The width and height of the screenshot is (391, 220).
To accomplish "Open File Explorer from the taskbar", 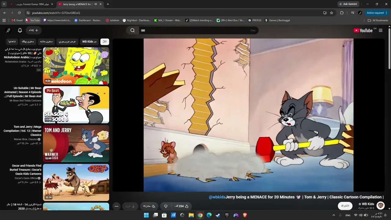I will coord(191,215).
